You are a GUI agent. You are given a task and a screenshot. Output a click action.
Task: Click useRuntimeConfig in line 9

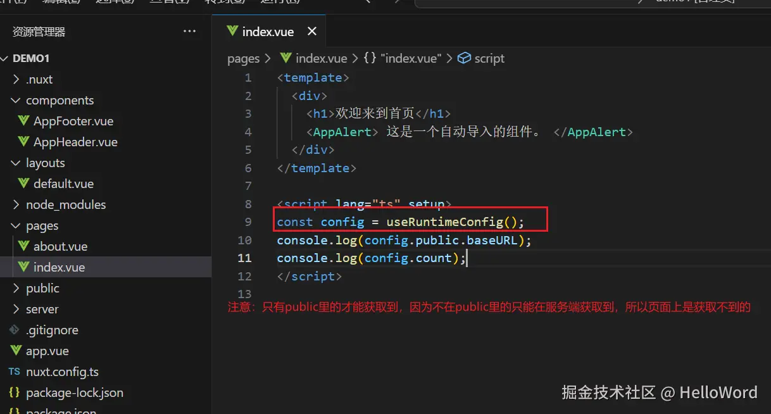[x=444, y=222]
